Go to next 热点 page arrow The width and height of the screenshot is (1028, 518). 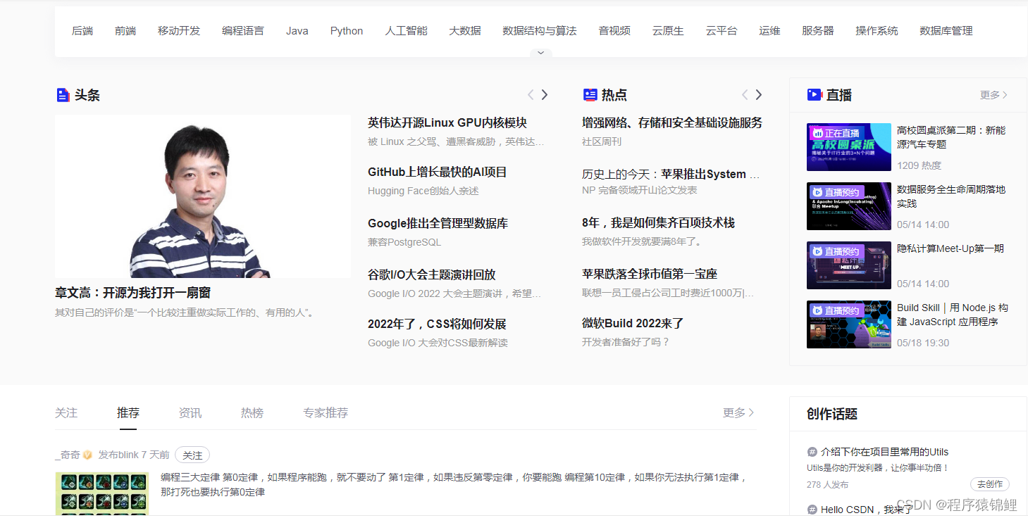pyautogui.click(x=759, y=95)
